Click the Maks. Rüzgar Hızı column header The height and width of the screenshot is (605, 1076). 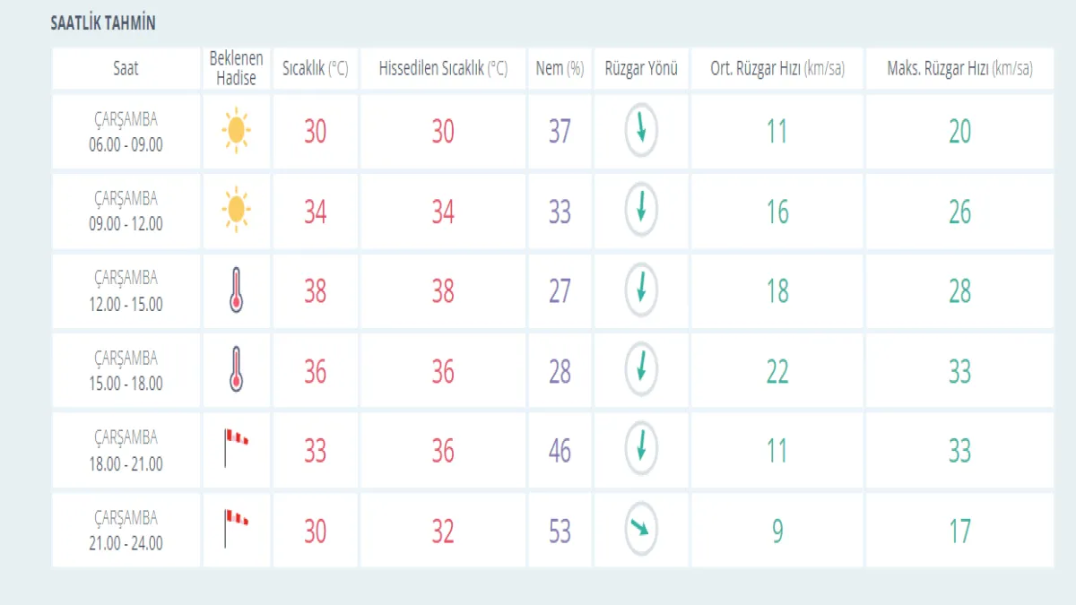pos(959,68)
